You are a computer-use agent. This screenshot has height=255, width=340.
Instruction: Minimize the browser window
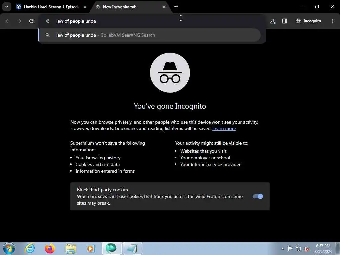[301, 7]
